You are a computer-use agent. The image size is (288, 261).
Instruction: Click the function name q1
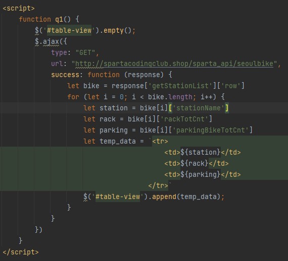click(59, 19)
